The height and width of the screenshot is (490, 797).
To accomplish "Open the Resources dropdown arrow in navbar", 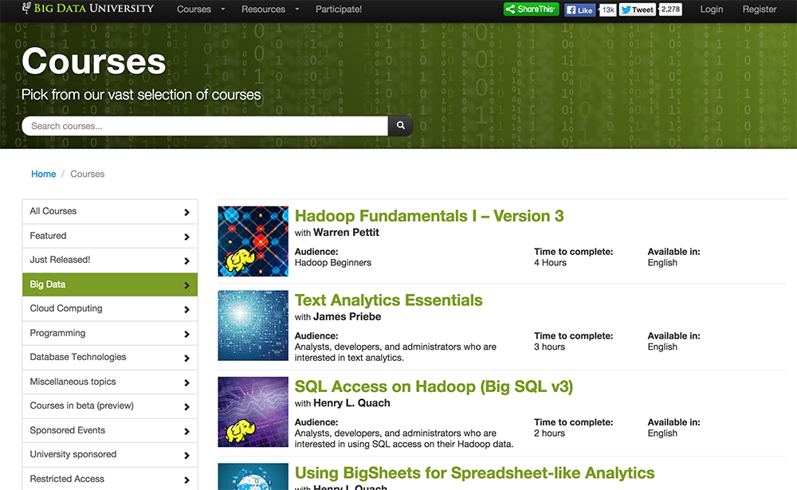I will 296,9.
